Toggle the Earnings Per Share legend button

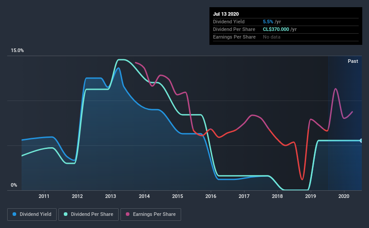point(151,215)
